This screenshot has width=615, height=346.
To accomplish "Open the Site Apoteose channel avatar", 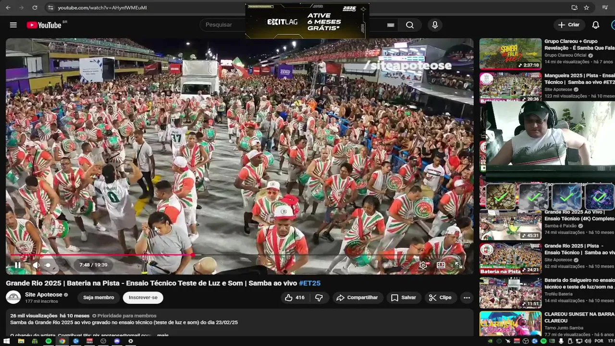I will pyautogui.click(x=13, y=297).
